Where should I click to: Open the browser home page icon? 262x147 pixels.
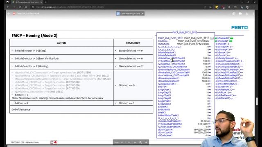[26, 7]
